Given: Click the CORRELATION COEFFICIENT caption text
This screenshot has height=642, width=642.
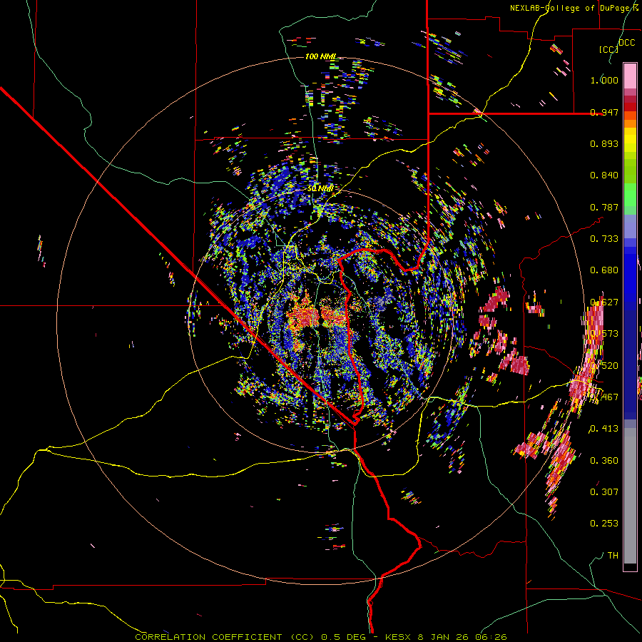Looking at the screenshot, I should 208,637.
